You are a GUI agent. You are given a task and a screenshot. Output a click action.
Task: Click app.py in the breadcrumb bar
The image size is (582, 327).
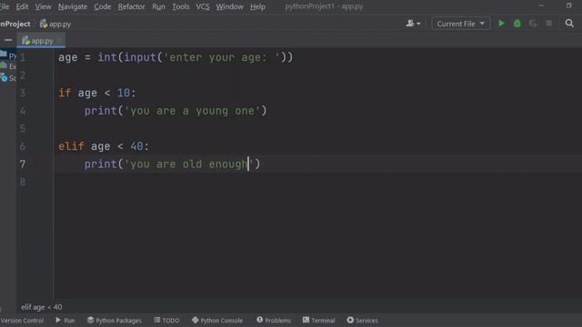pos(55,25)
